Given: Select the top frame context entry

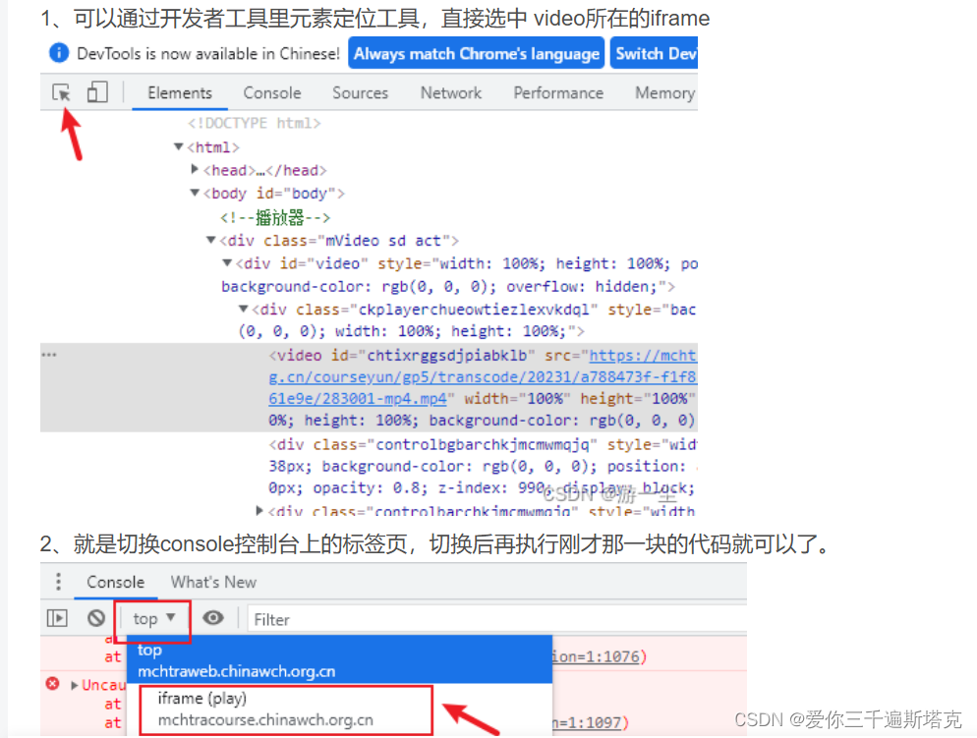Looking at the screenshot, I should coord(149,650).
